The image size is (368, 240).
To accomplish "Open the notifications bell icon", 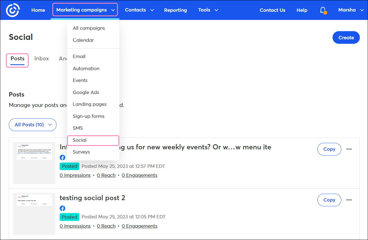I will point(323,10).
